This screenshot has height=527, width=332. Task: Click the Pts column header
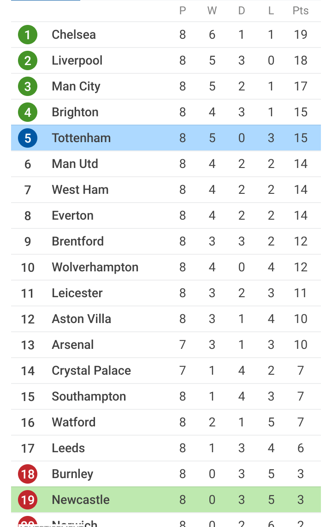click(301, 11)
